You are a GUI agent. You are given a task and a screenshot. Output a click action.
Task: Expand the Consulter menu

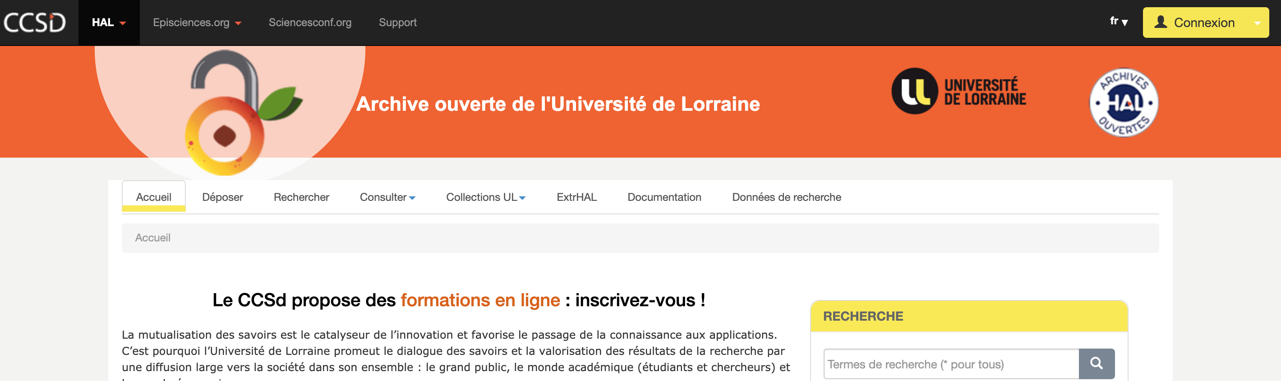387,197
